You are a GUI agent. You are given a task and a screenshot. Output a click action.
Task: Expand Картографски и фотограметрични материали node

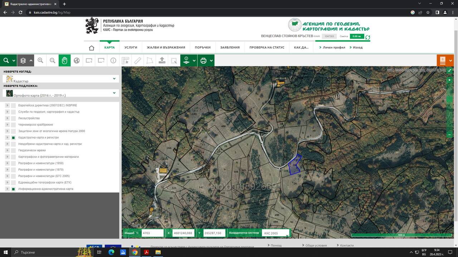coord(7,157)
